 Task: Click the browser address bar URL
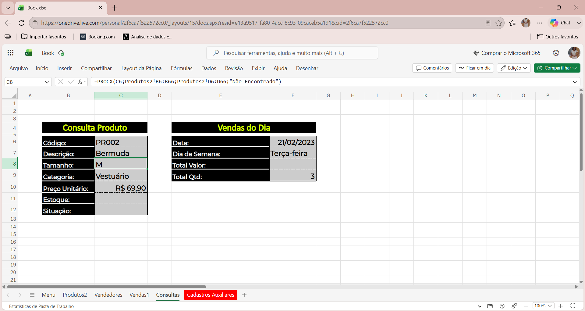[215, 23]
